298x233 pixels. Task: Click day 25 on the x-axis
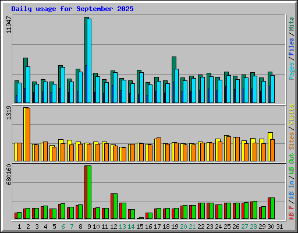227,227
